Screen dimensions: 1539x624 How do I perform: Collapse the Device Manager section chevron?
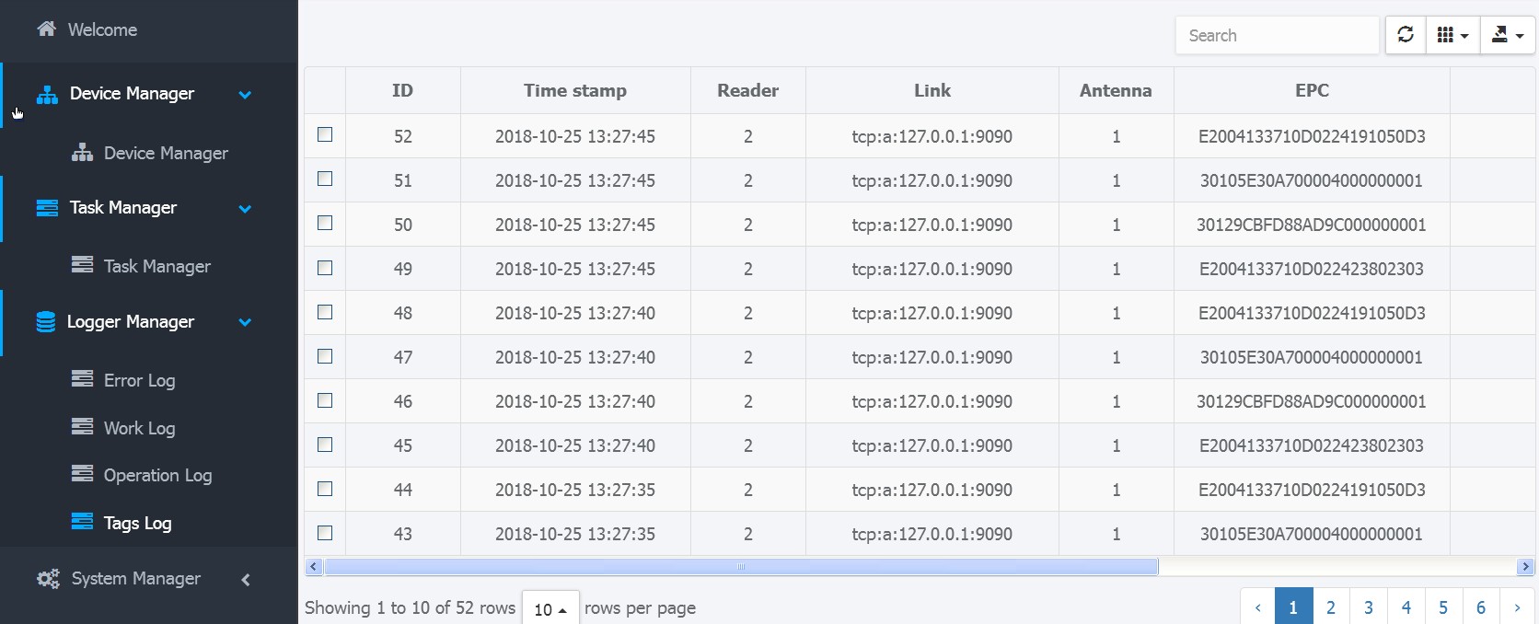click(x=245, y=94)
